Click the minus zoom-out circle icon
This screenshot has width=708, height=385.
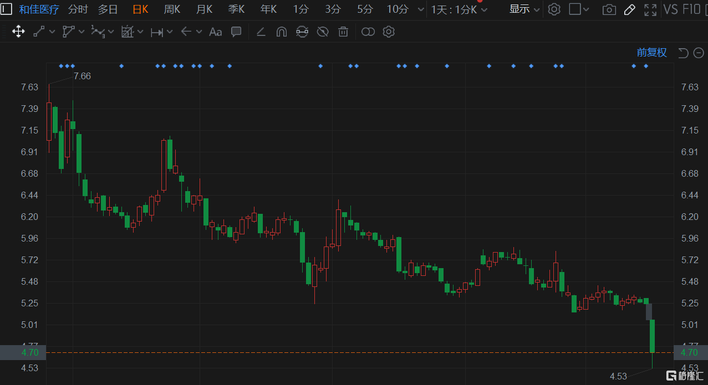699,53
